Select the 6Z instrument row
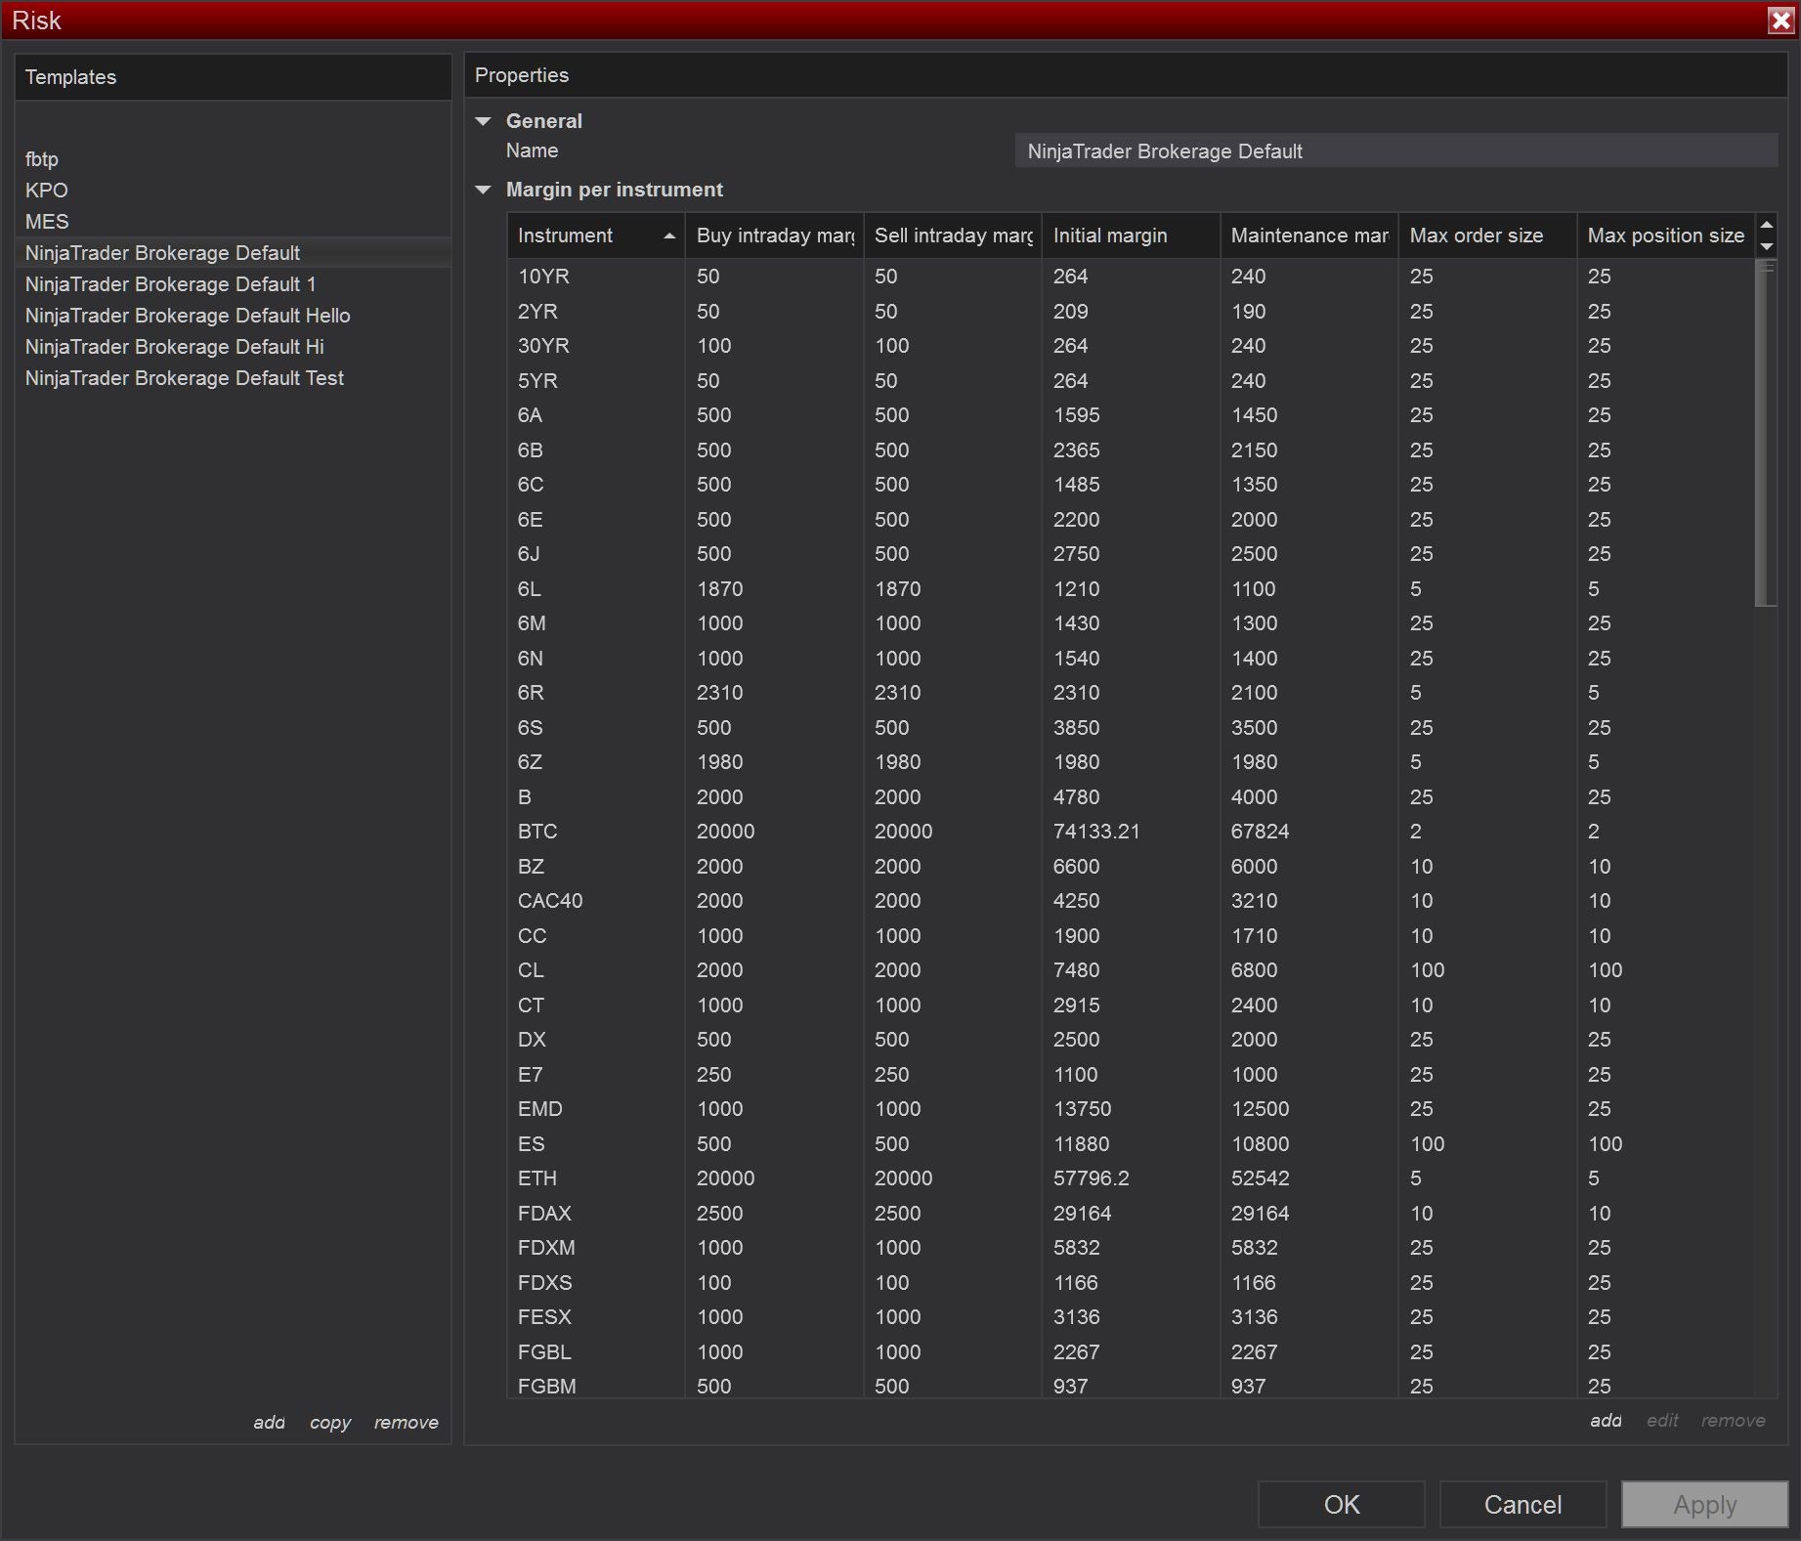 click(1131, 762)
